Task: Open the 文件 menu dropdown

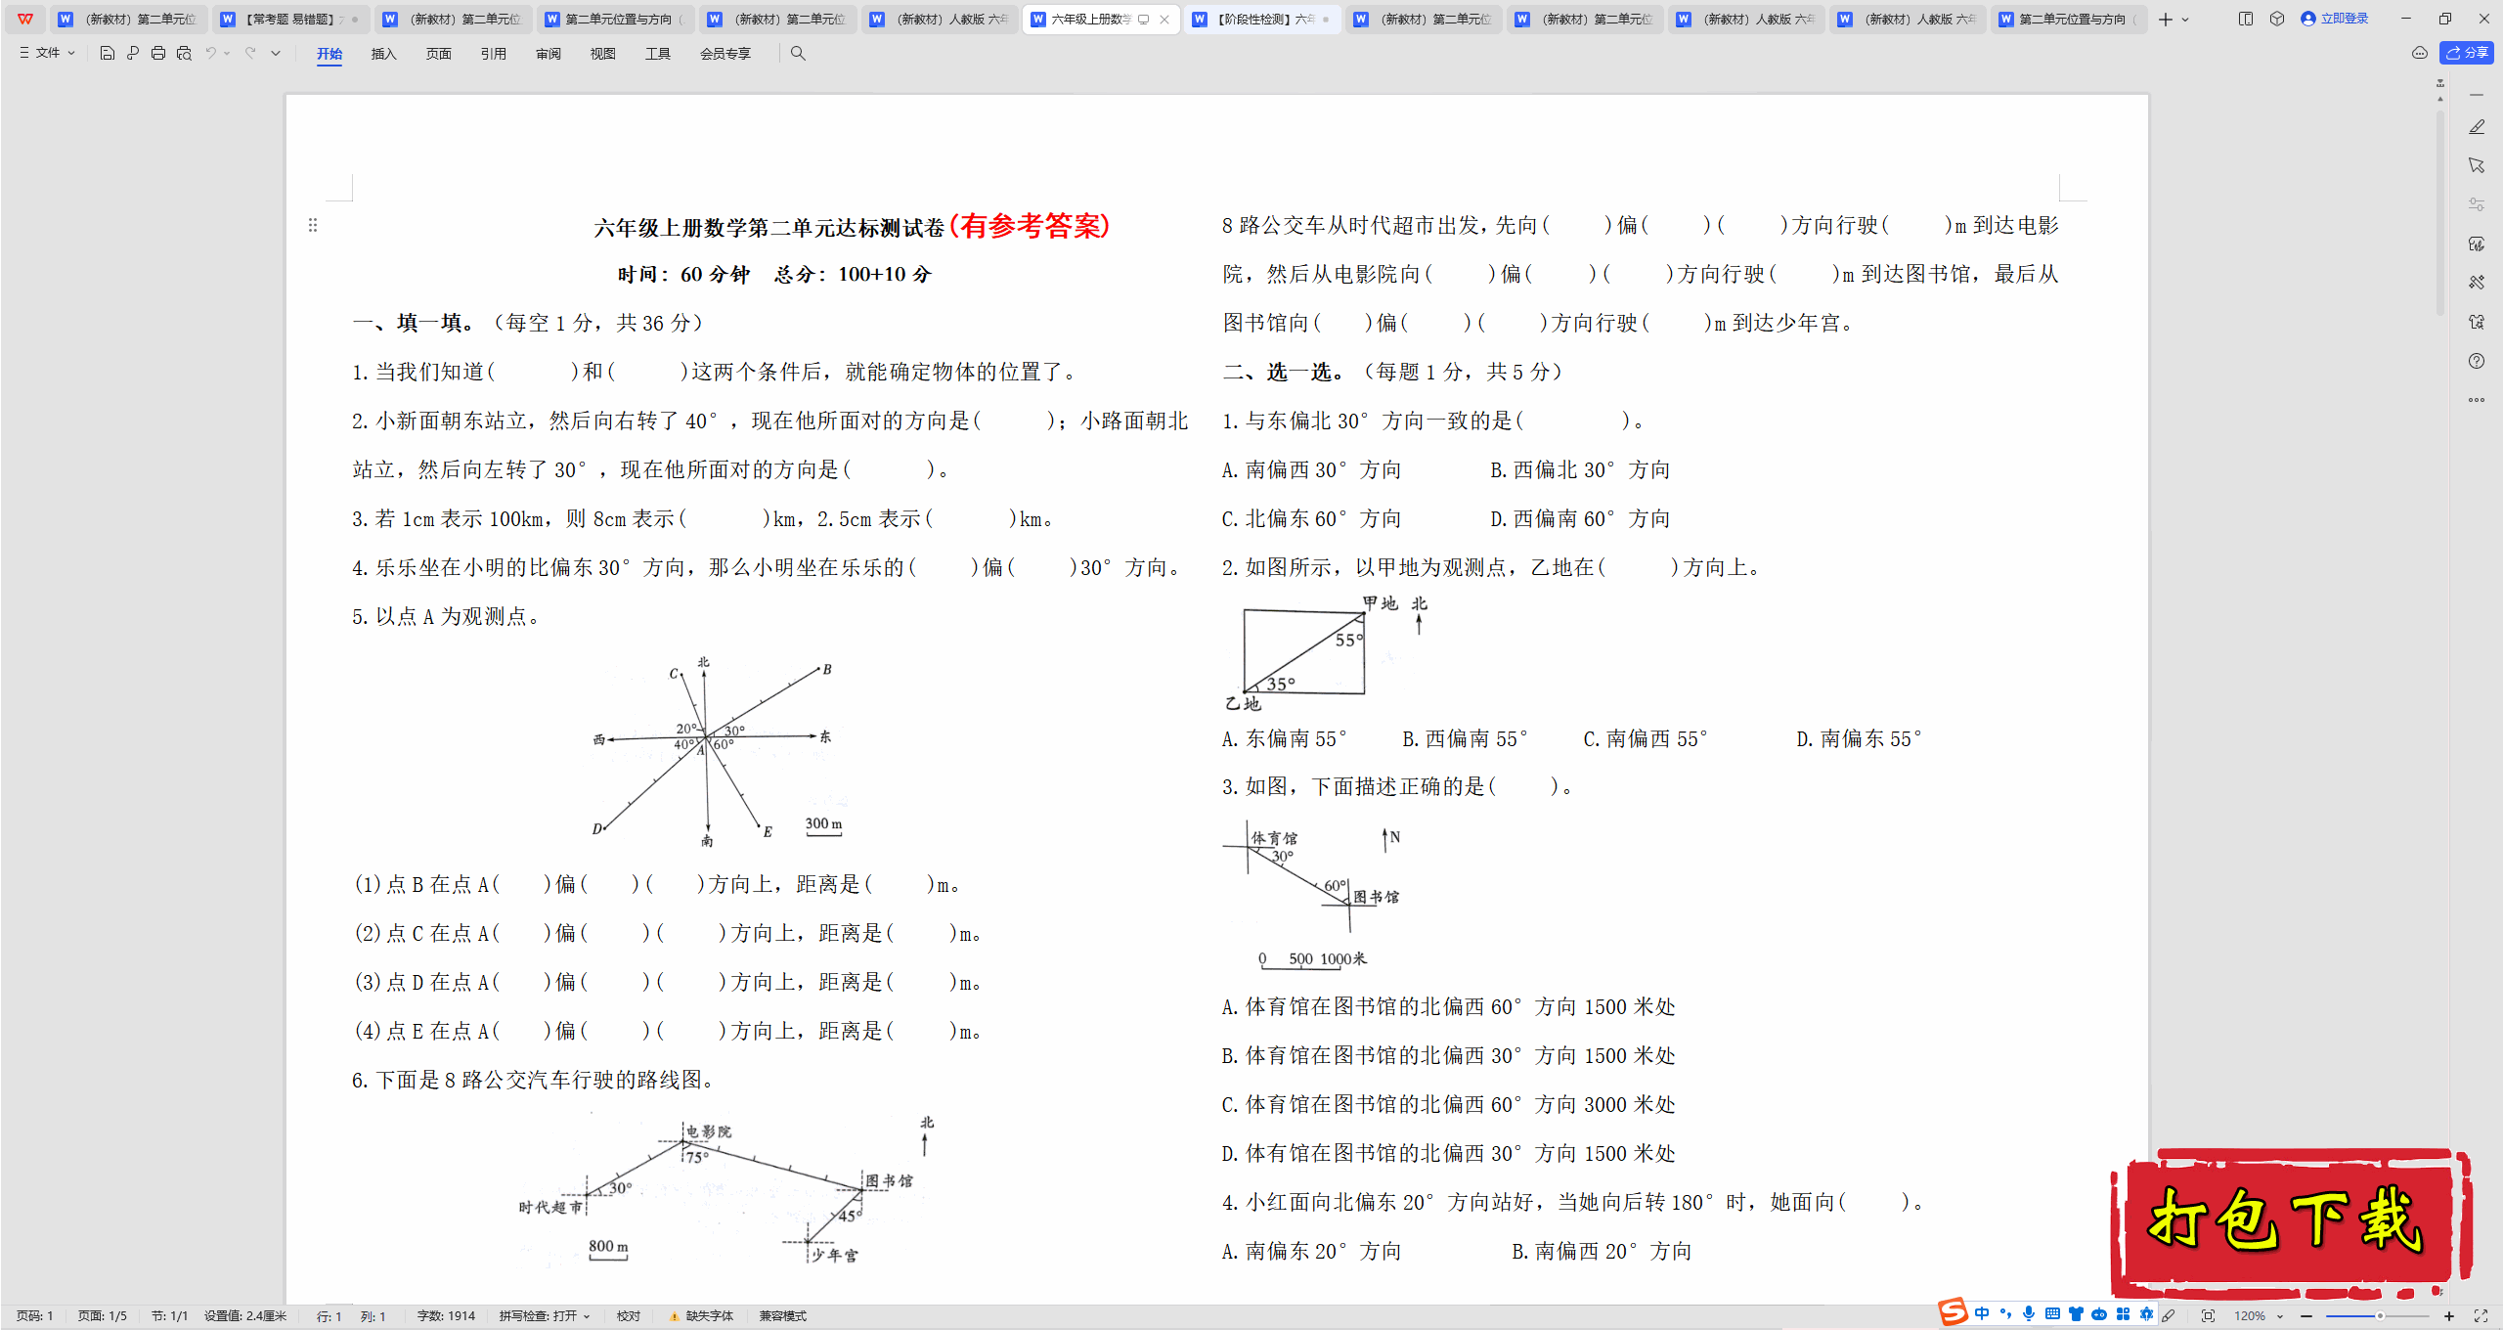Action: (x=47, y=54)
